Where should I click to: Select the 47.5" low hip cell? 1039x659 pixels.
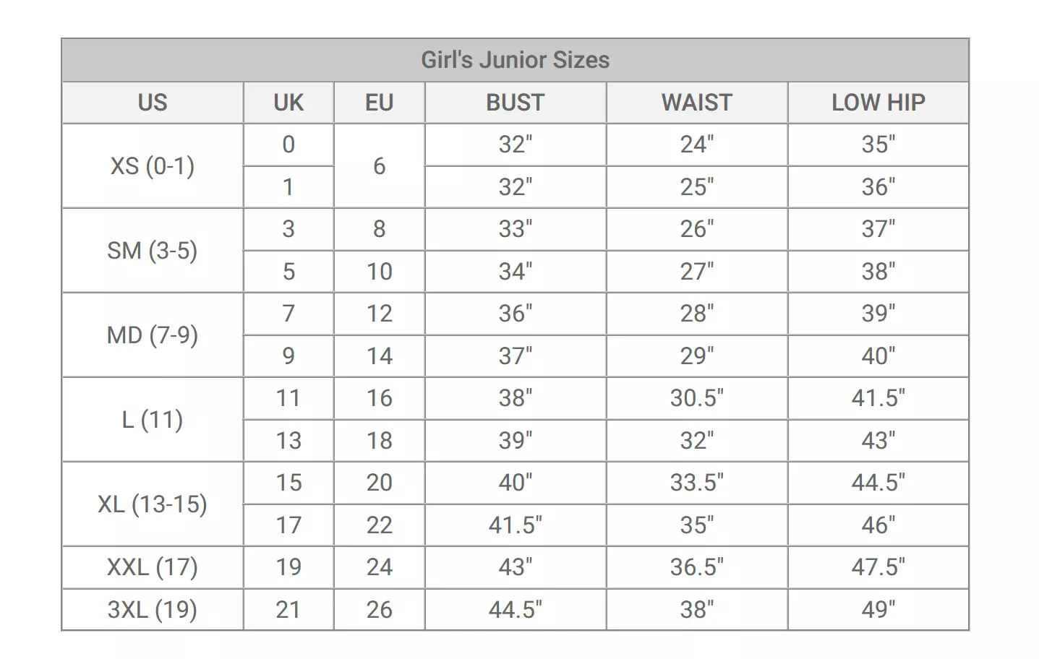click(x=878, y=567)
